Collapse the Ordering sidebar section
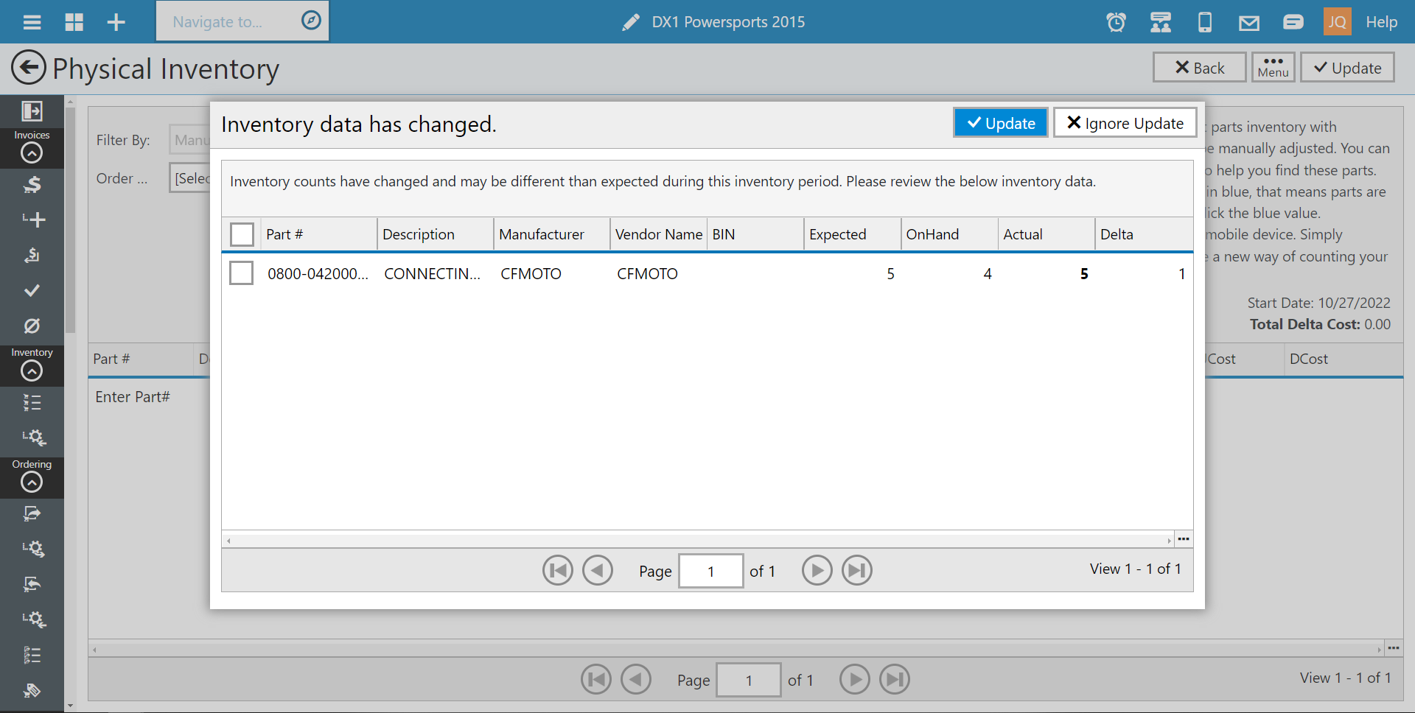This screenshot has width=1415, height=713. [x=32, y=482]
